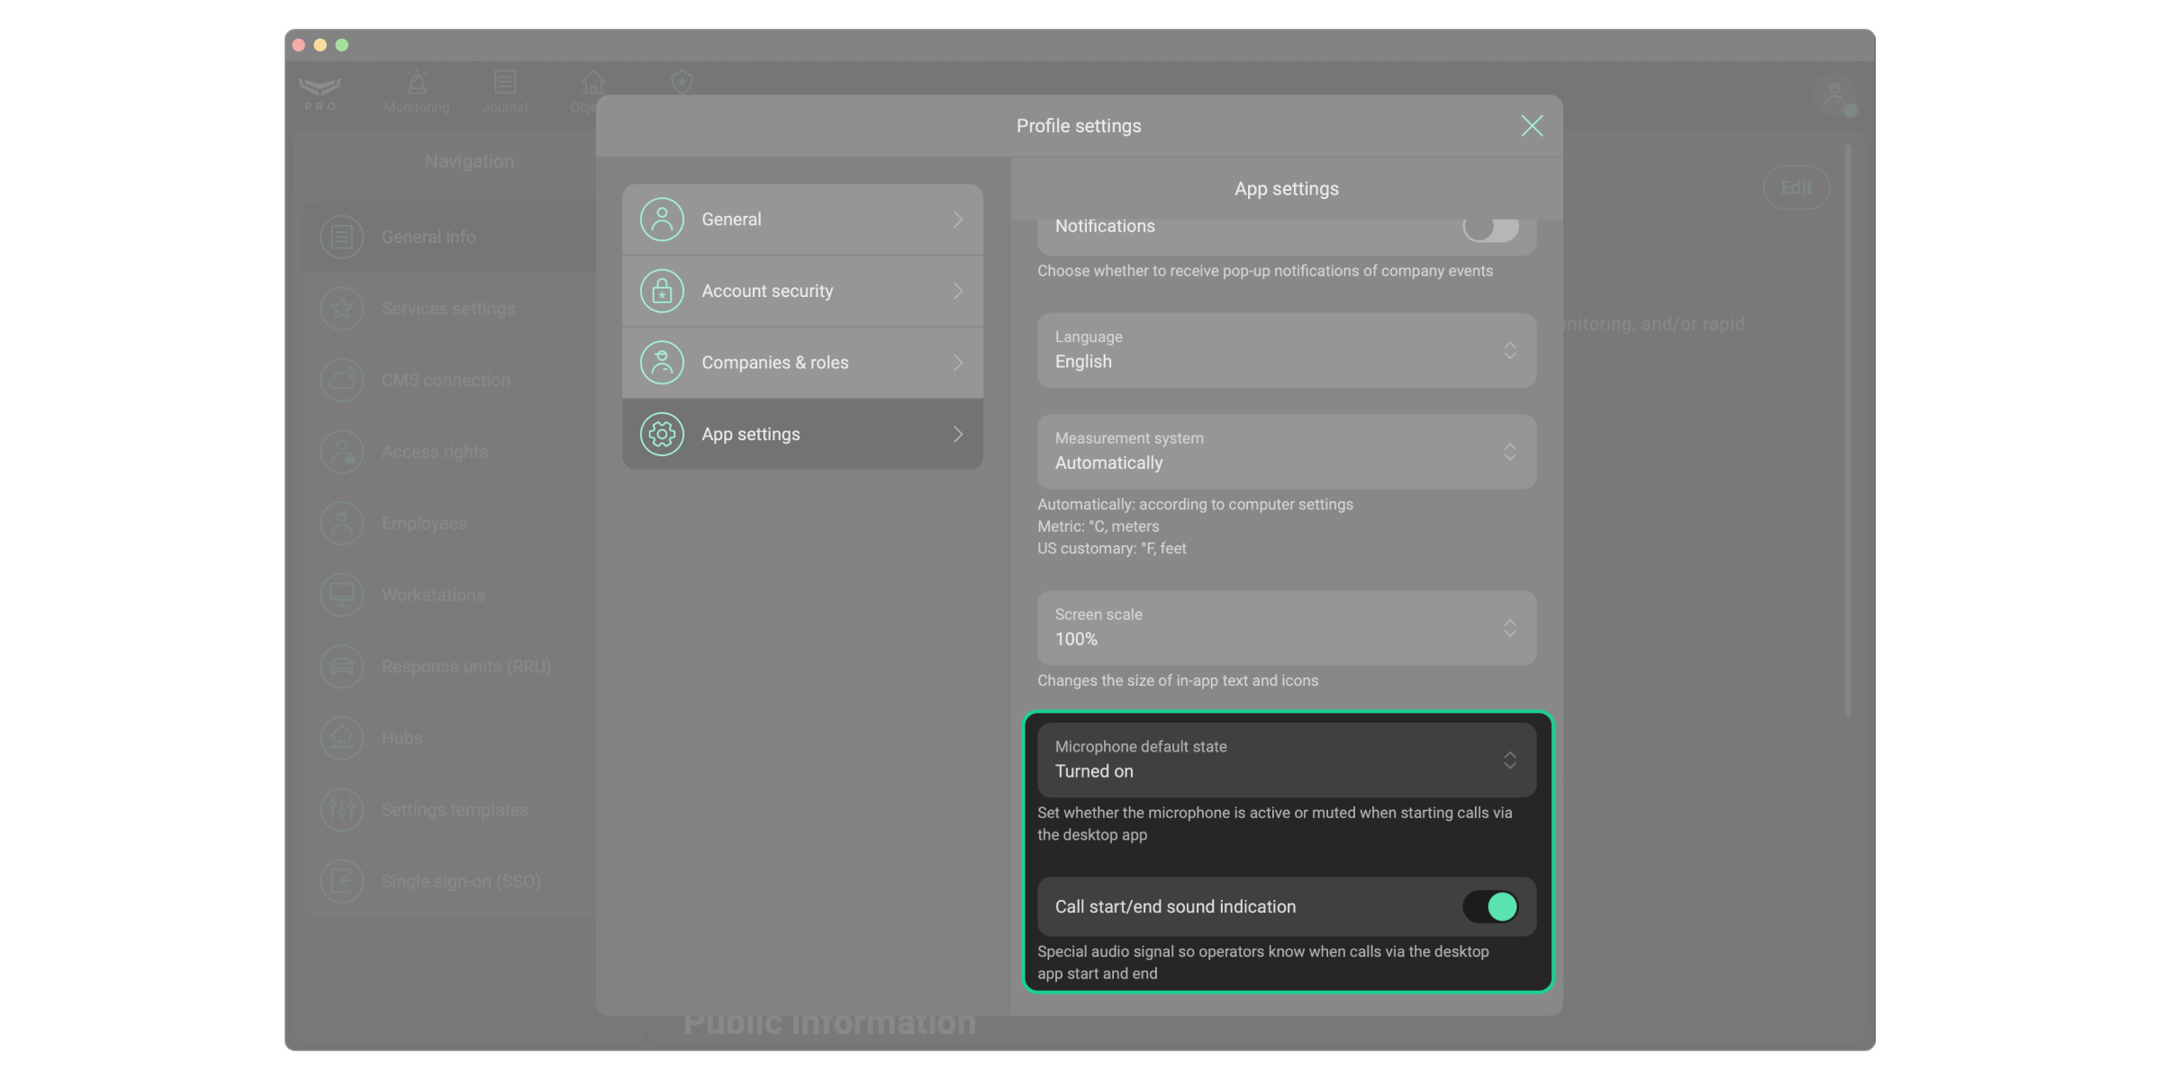Click the Ajax PRO logo

(320, 93)
